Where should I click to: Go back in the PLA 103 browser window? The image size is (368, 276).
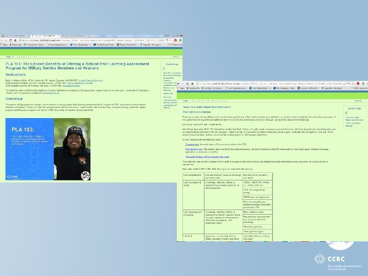click(x=2, y=40)
